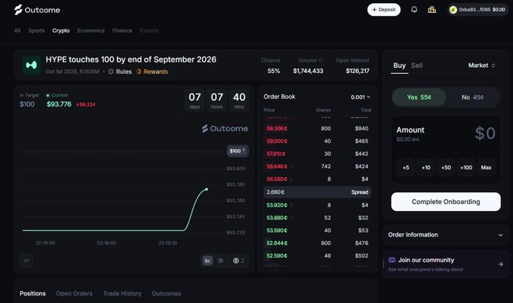
Task: Add +5 to the amount
Action: (x=406, y=167)
